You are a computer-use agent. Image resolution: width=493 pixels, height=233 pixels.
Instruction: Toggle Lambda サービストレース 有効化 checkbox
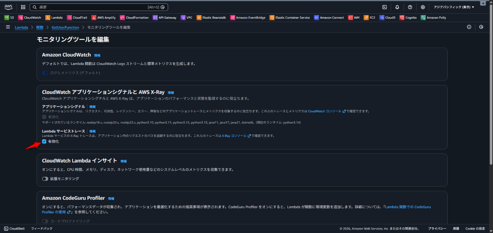pyautogui.click(x=44, y=141)
